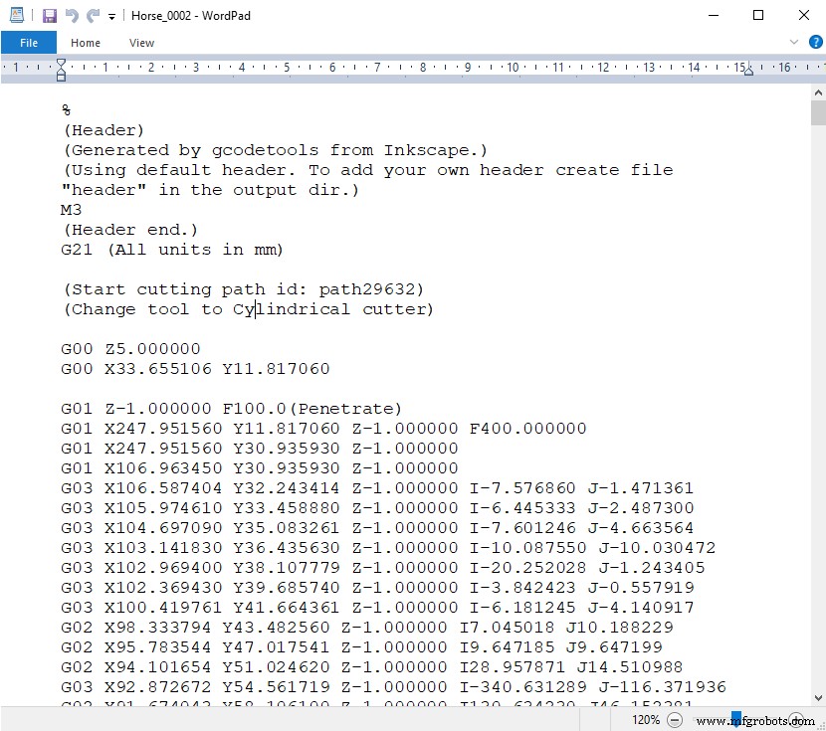Maximize the WordPad window
826x731 pixels.
tap(759, 15)
